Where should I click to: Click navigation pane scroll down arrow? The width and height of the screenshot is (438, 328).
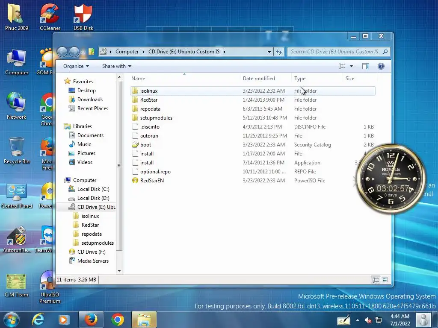coord(119,271)
